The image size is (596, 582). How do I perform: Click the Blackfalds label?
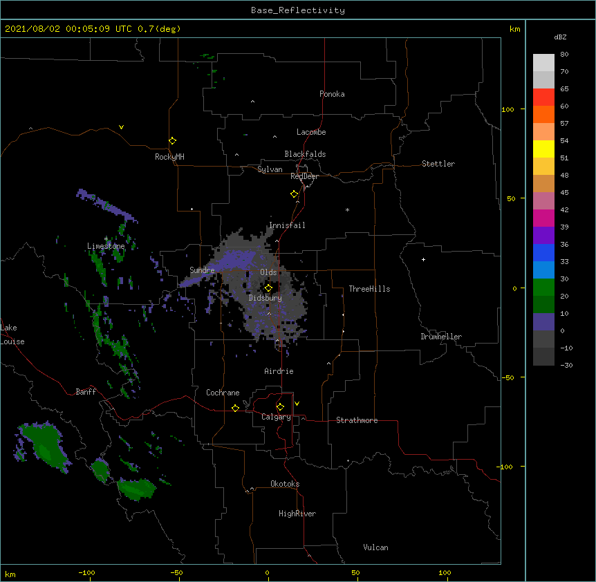(305, 154)
